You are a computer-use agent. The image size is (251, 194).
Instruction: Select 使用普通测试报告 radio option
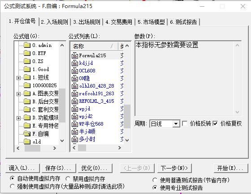coord(155,180)
